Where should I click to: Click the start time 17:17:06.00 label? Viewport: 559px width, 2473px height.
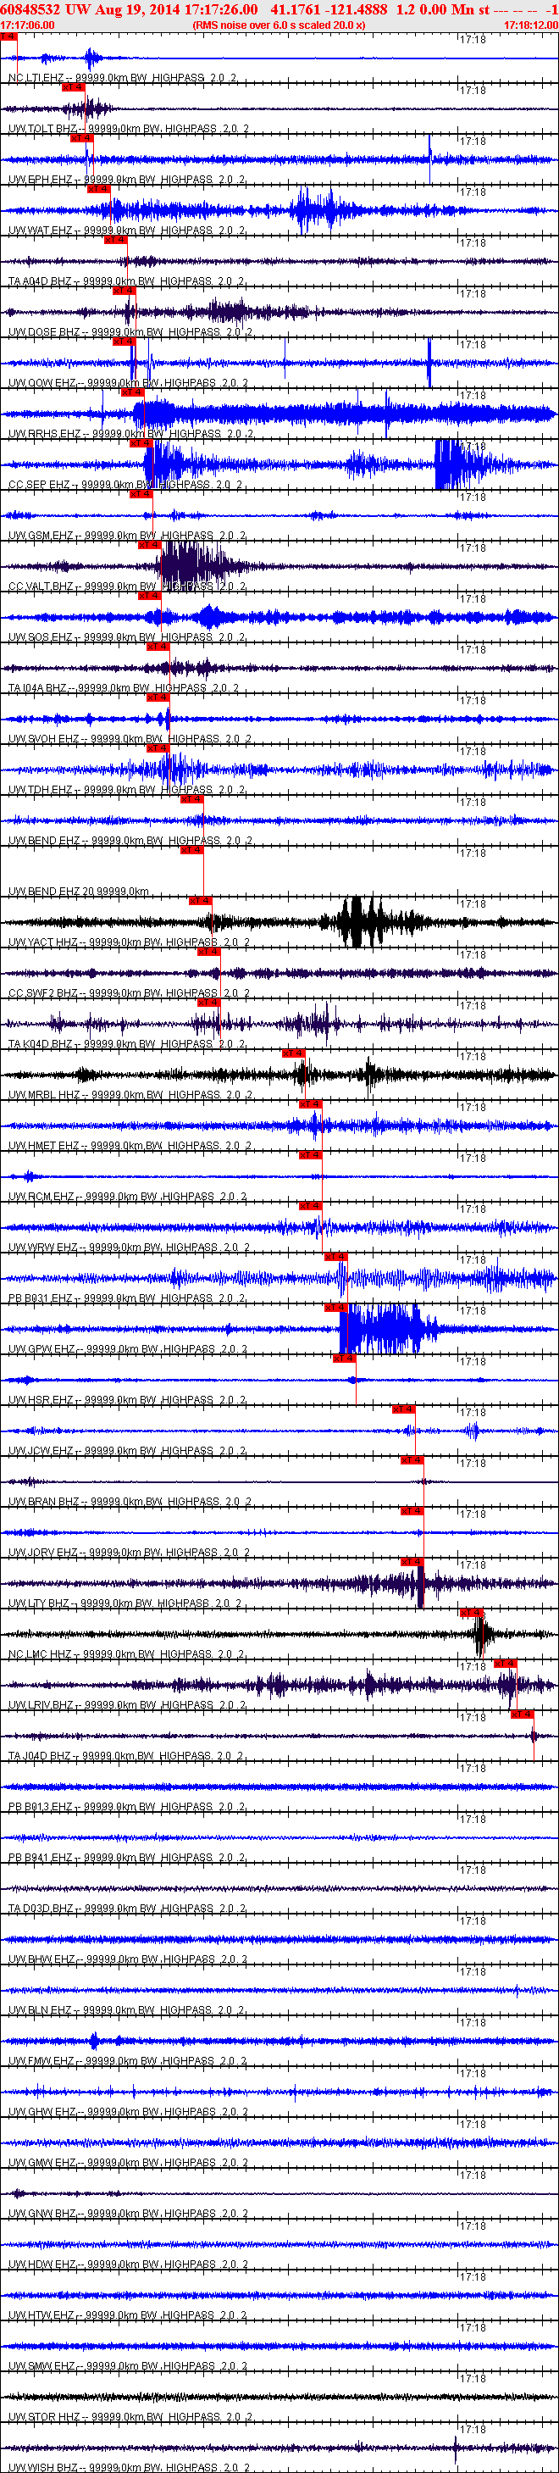pyautogui.click(x=28, y=25)
